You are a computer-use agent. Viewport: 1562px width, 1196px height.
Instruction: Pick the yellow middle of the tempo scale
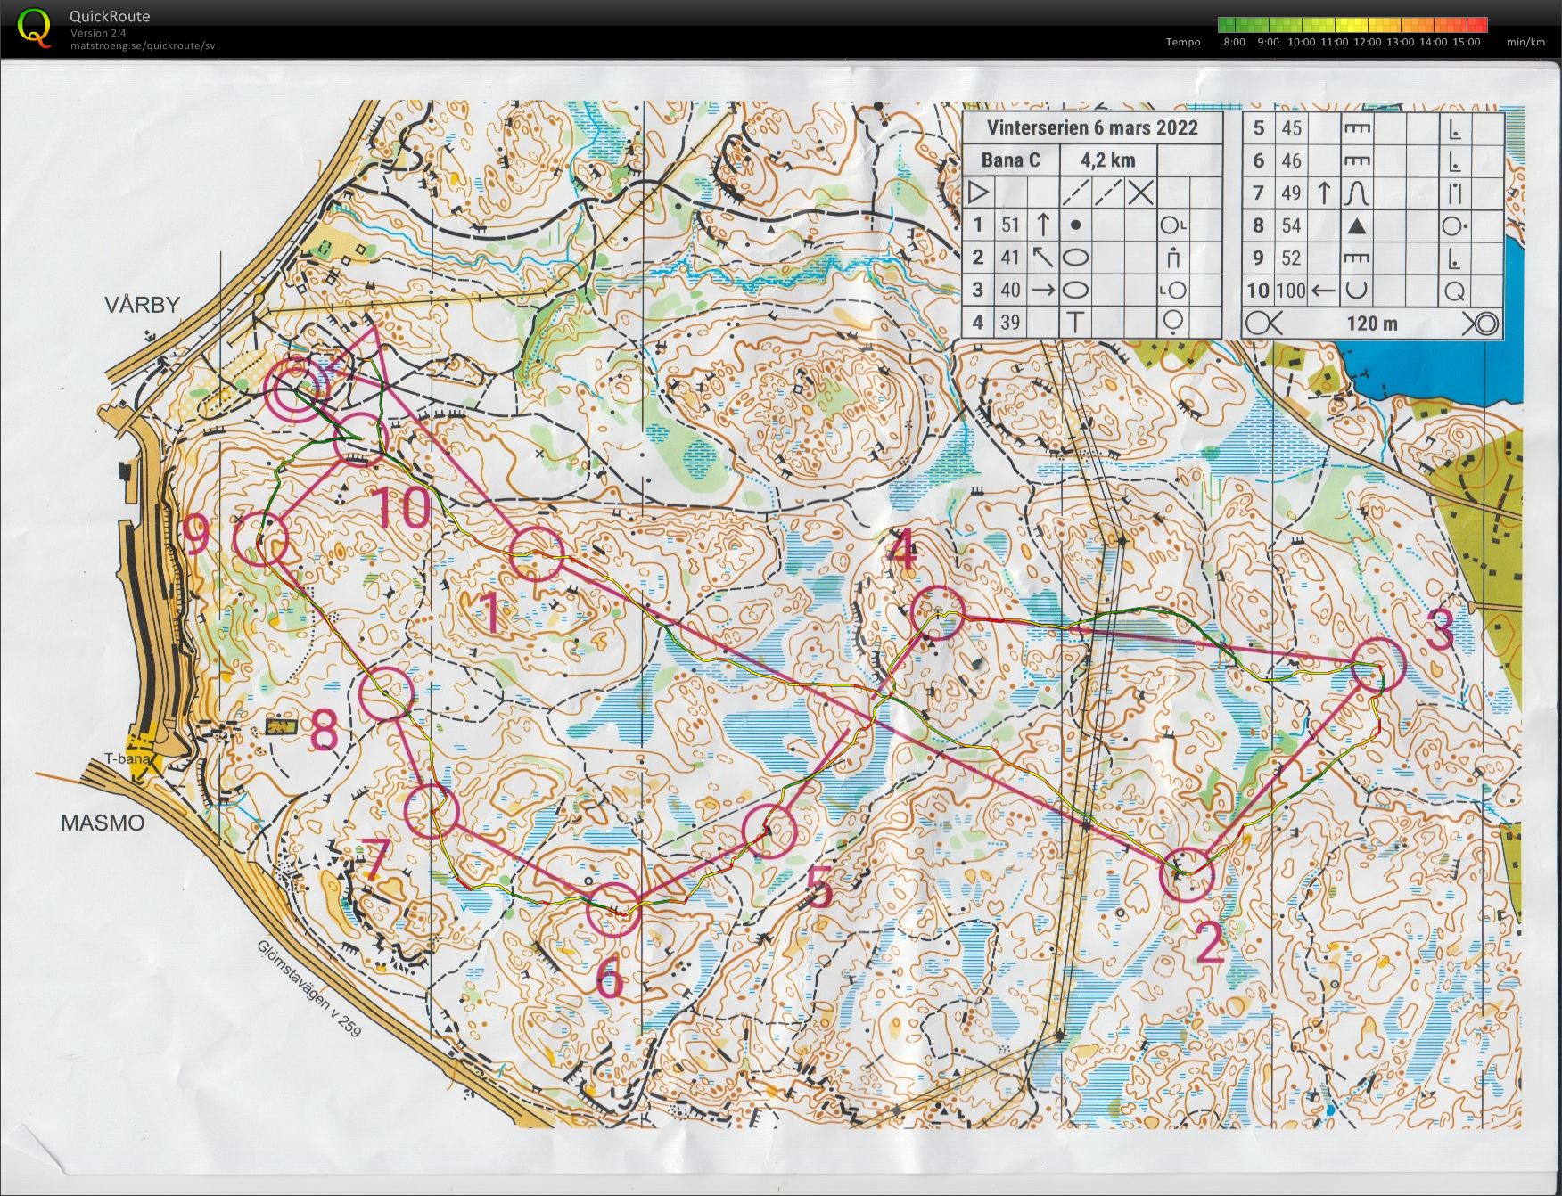point(1352,25)
